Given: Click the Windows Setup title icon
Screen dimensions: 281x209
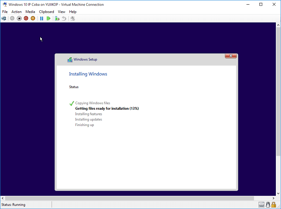Looking at the screenshot, I should [x=70, y=60].
